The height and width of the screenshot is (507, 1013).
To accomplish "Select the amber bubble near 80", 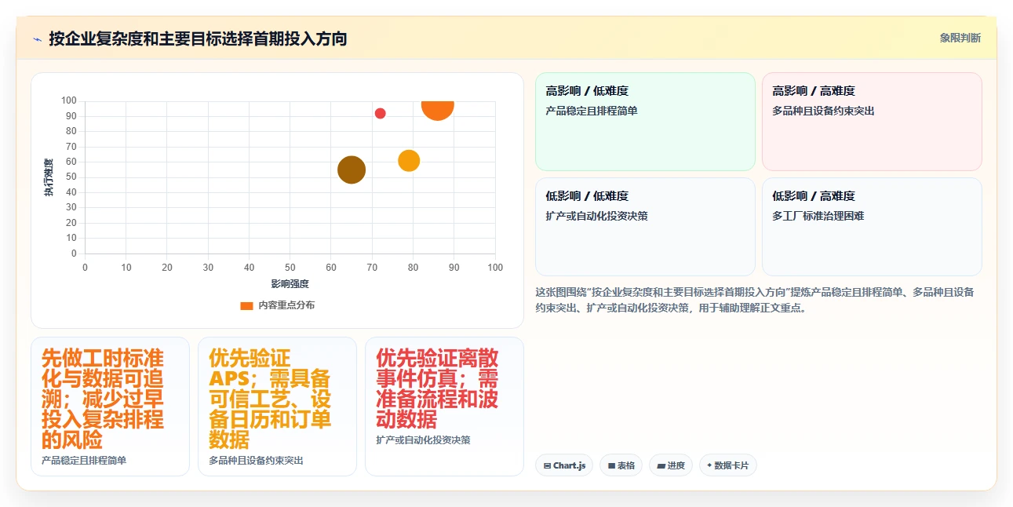I will click(409, 160).
